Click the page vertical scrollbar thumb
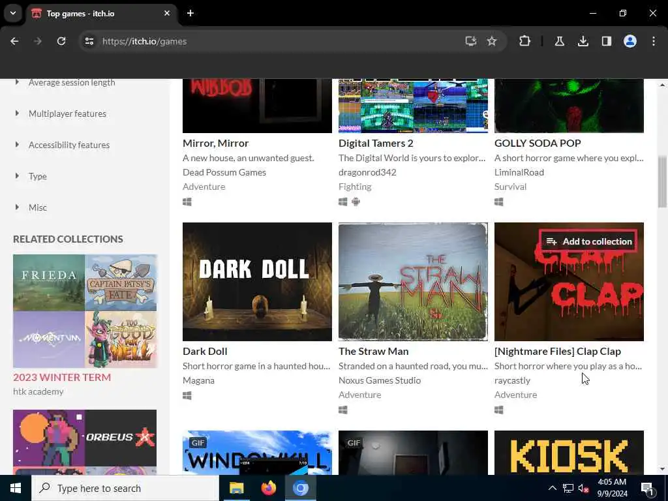This screenshot has width=668, height=501. [x=662, y=182]
